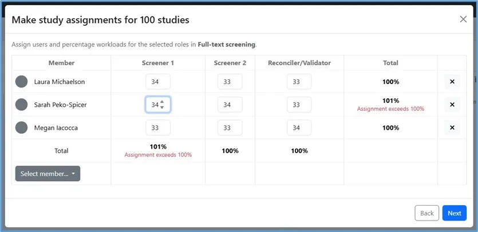Focus Megan's Reconciler/Validator percentage field
The width and height of the screenshot is (478, 232).
pyautogui.click(x=299, y=128)
